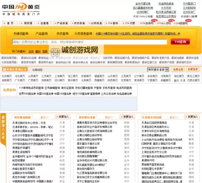The height and width of the screenshot is (183, 202).
Task: Open the 114查询 navigation item
Action: [x=112, y=23]
